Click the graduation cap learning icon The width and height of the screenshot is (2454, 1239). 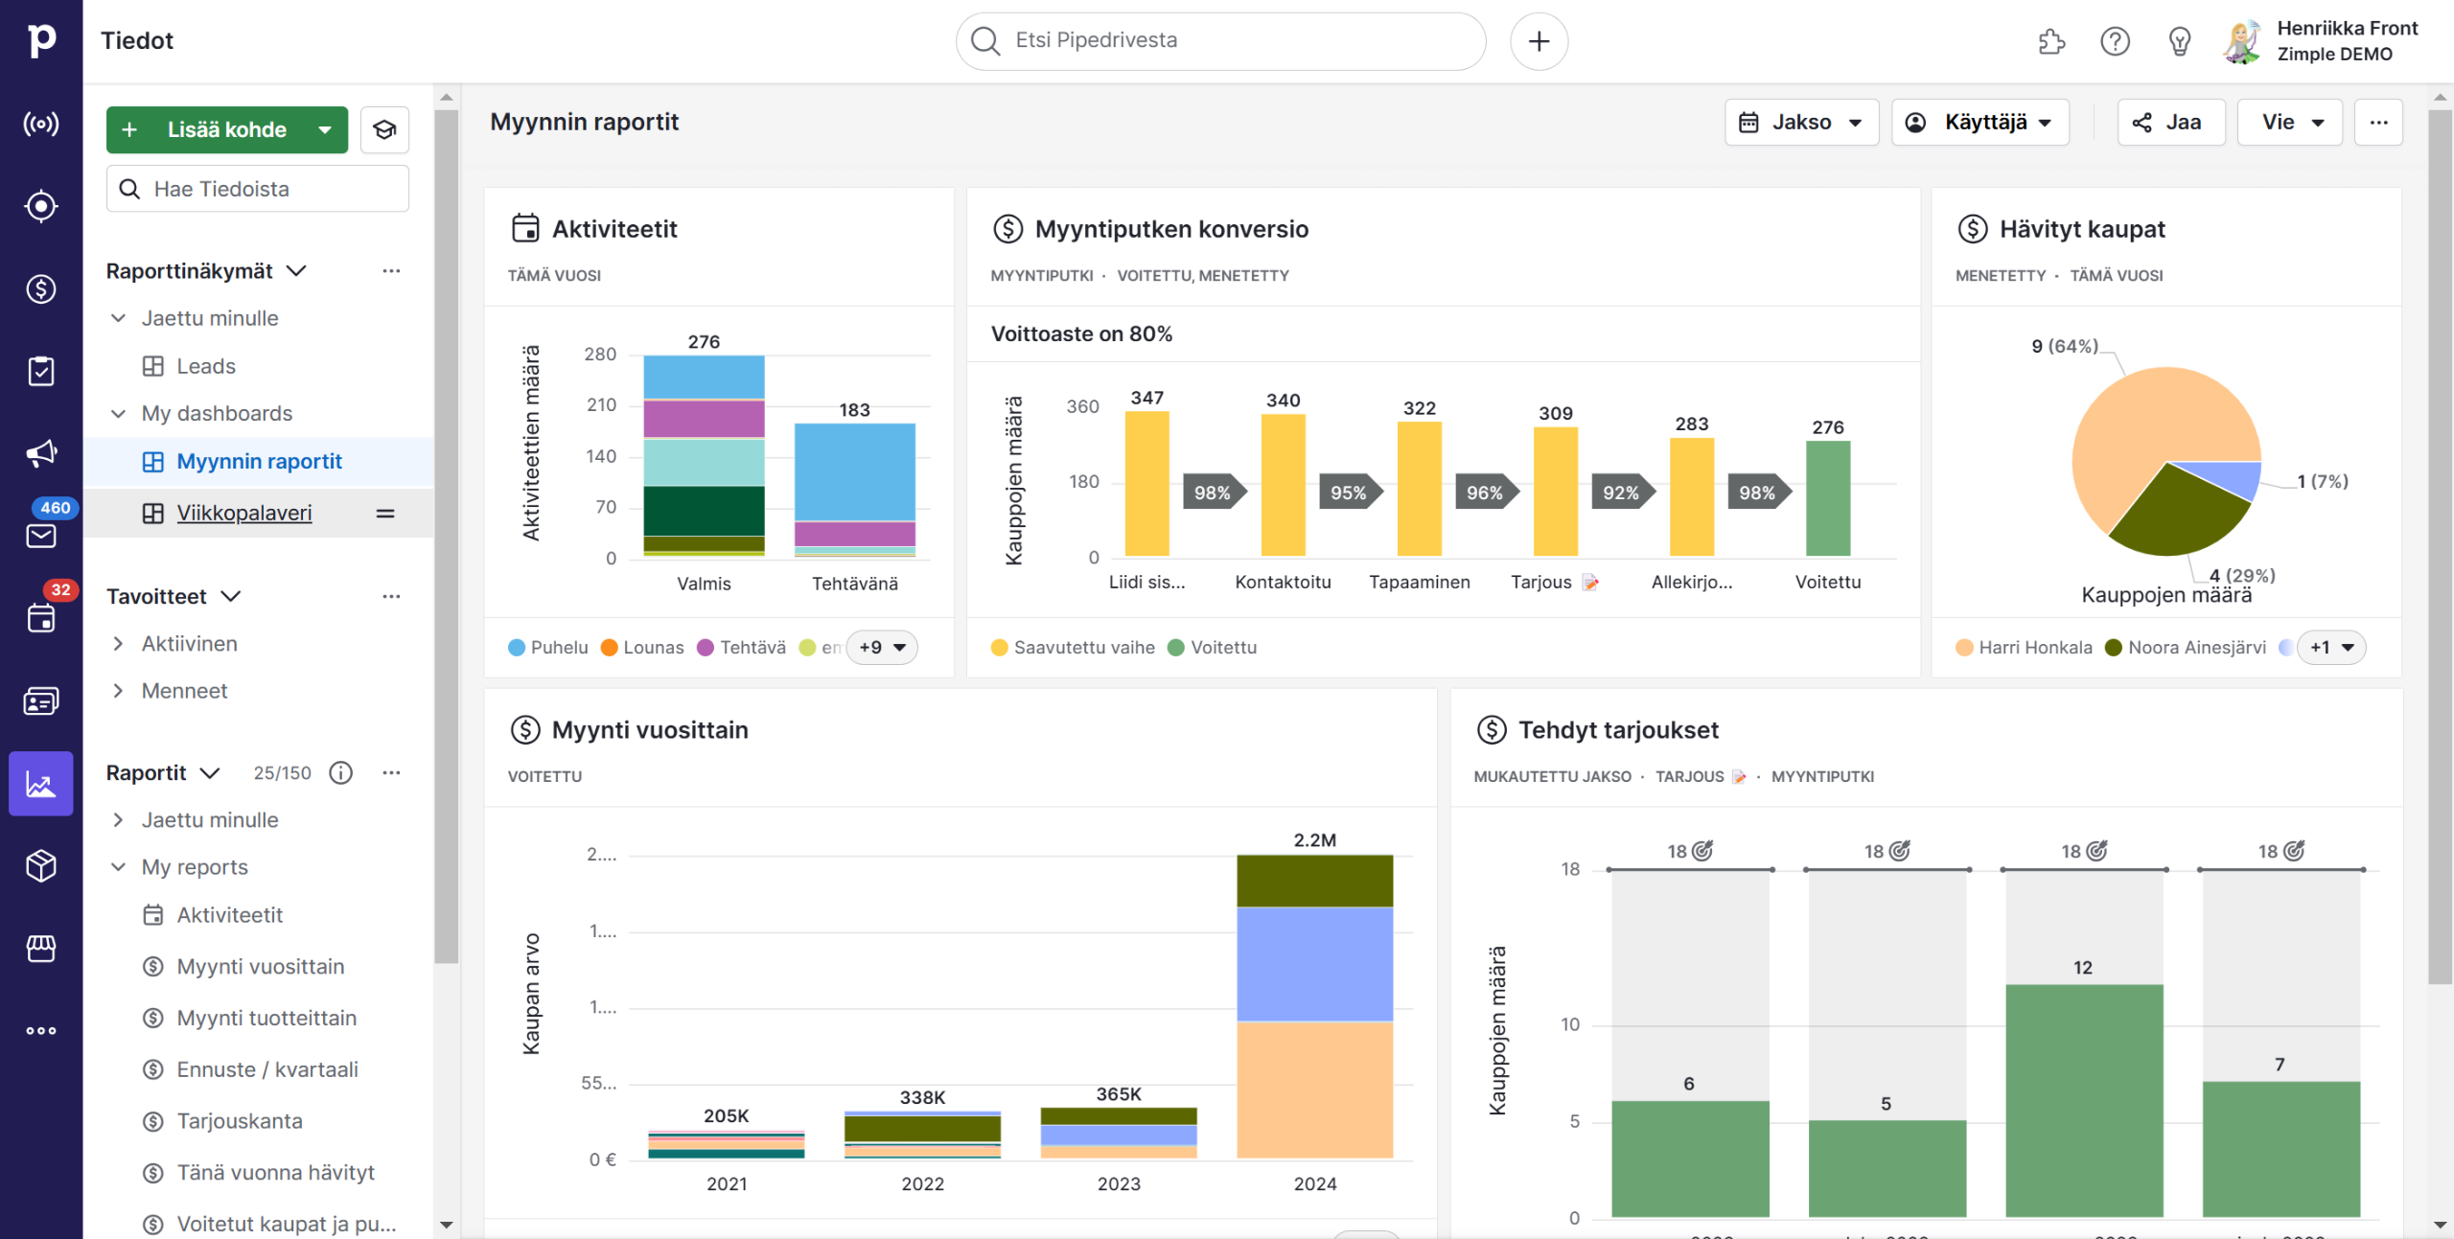click(x=384, y=129)
